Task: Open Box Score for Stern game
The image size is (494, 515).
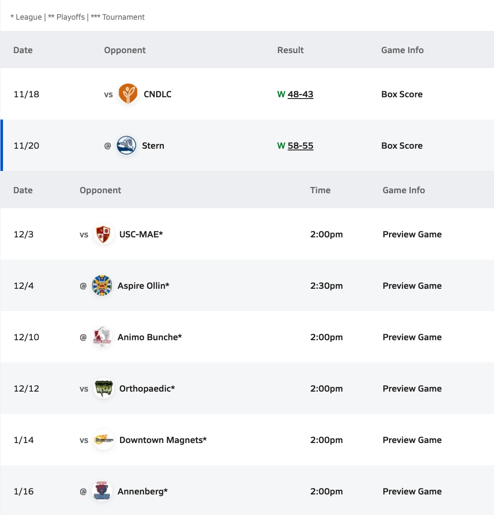Action: (x=402, y=146)
